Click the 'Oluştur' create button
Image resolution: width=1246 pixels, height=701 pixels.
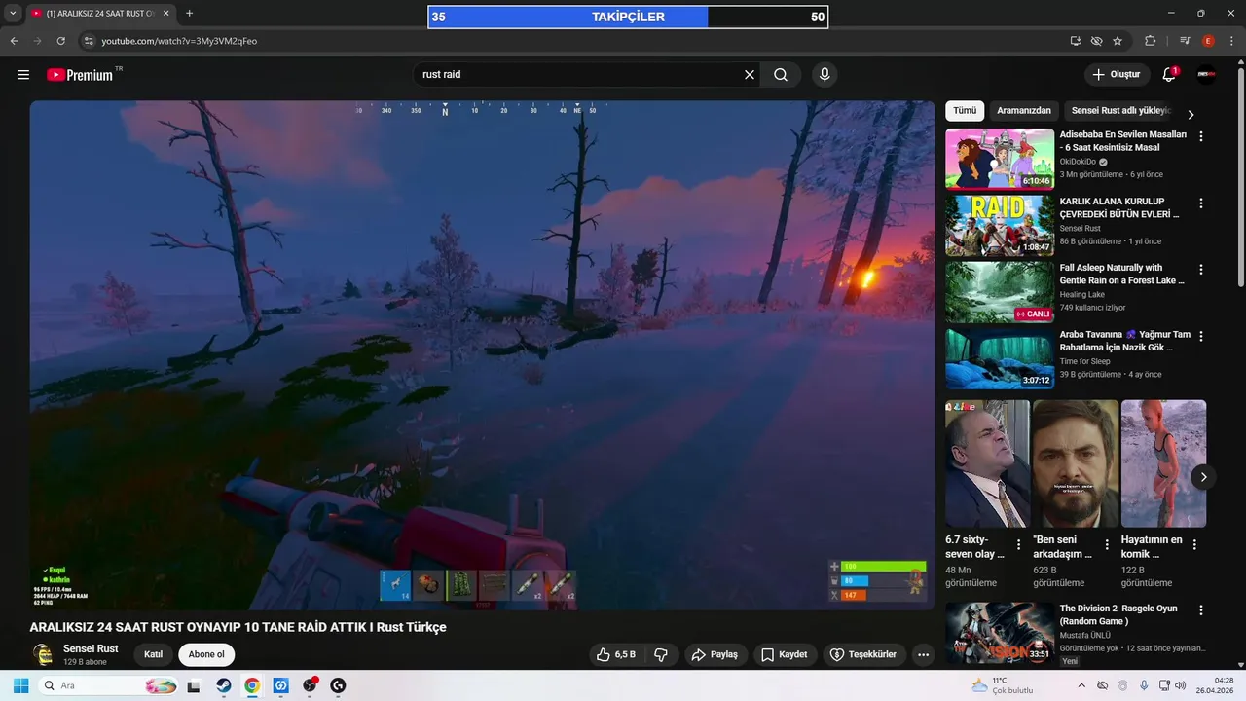tap(1117, 75)
